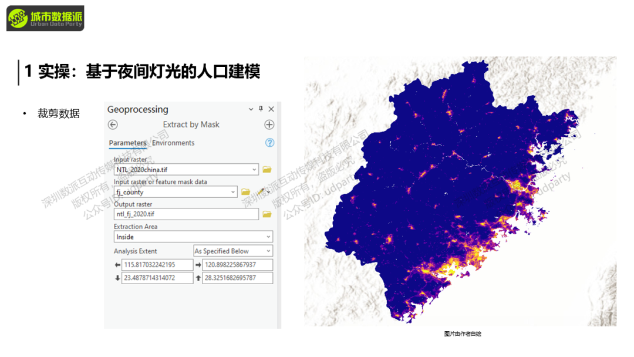
Task: Open Geoprocessing pane options chevron
Action: pyautogui.click(x=251, y=109)
